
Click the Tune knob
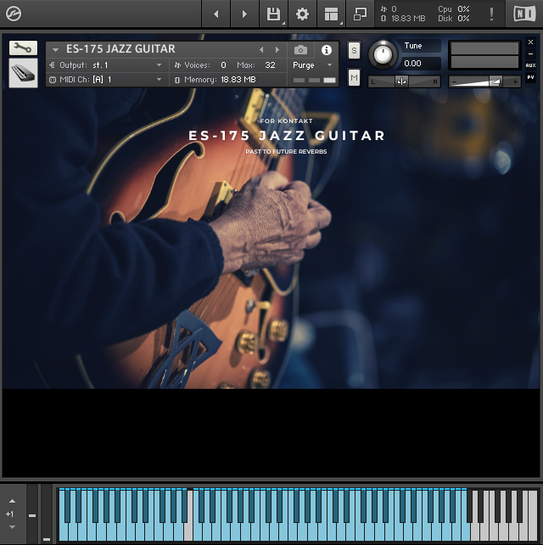coord(384,55)
